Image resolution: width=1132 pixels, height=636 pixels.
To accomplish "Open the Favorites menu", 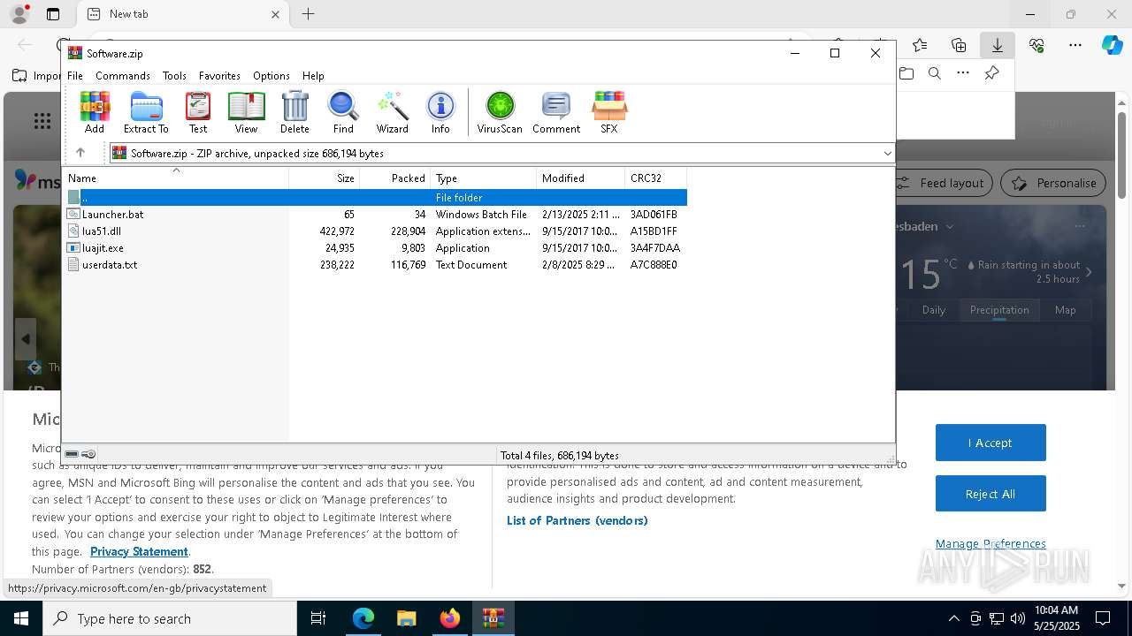I will pyautogui.click(x=219, y=76).
